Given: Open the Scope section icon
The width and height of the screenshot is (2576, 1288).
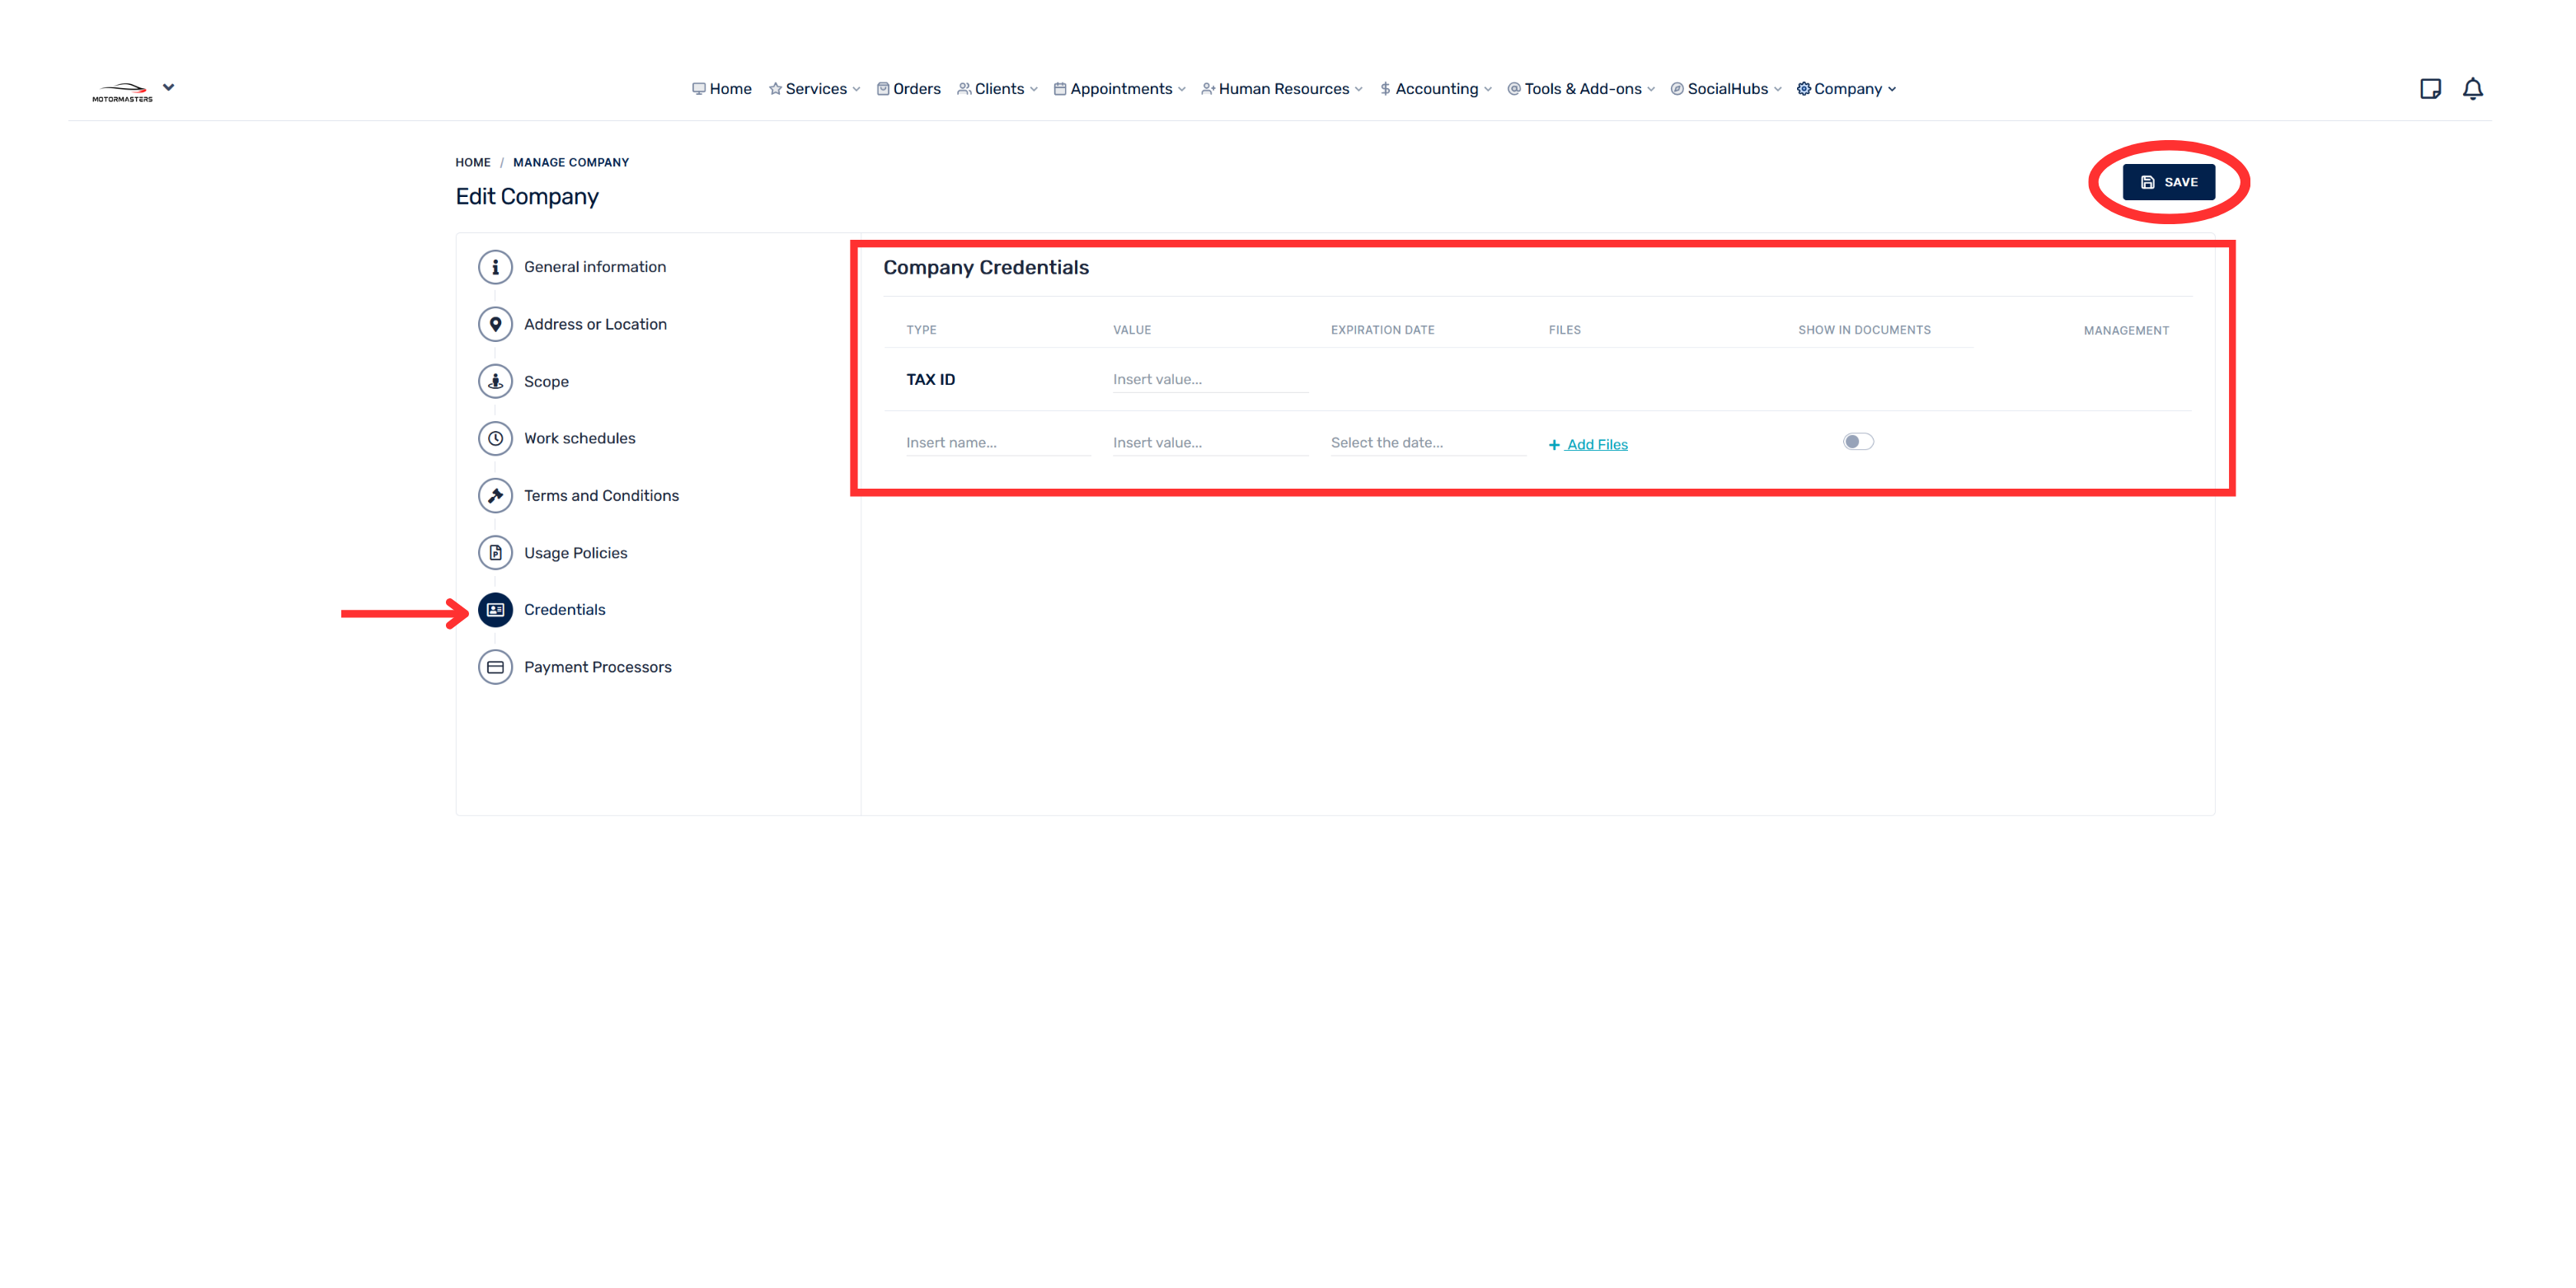Looking at the screenshot, I should click(x=495, y=381).
